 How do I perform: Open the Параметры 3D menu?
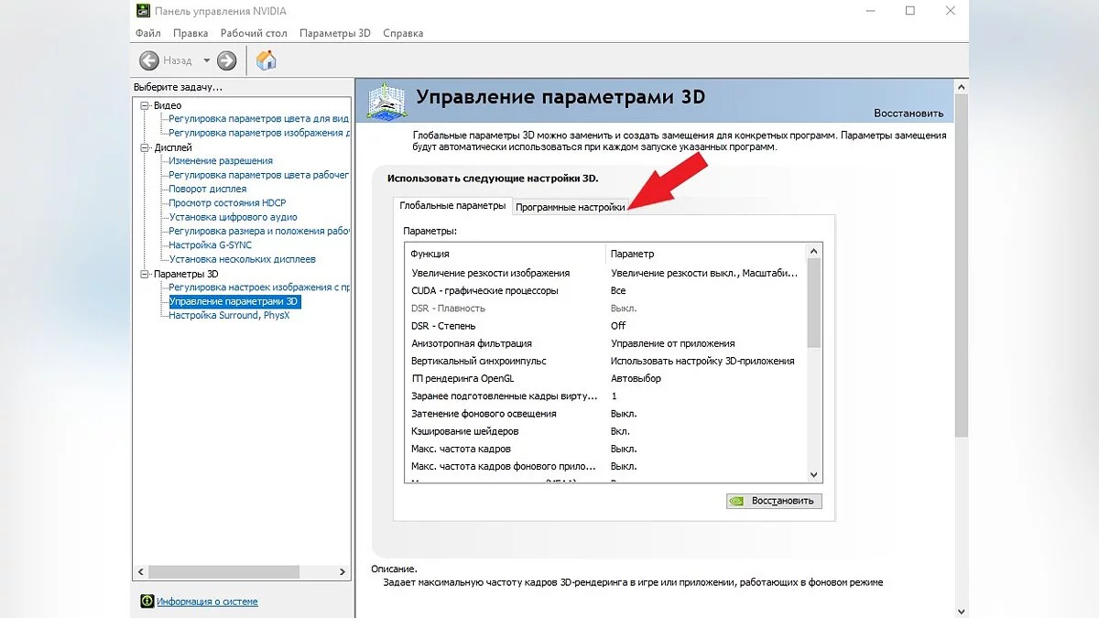pos(335,33)
